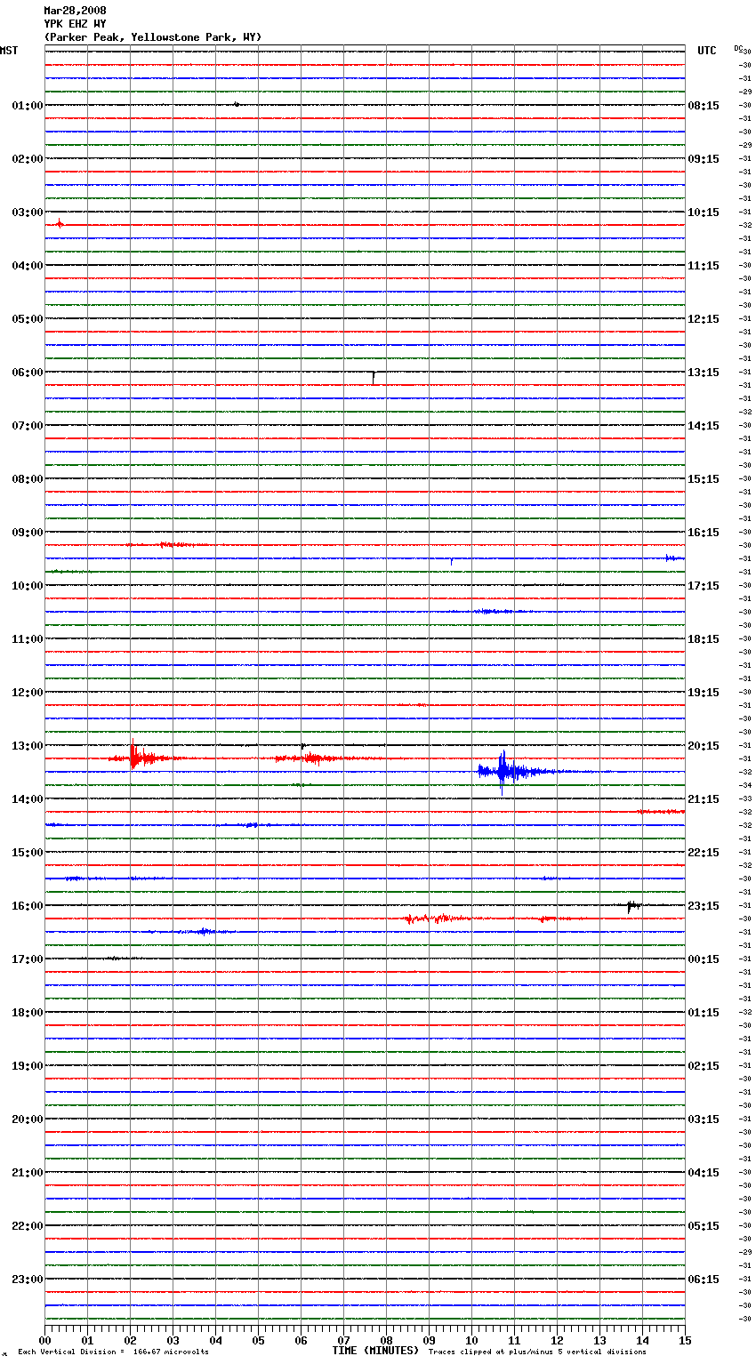Click the "03:15" UTC time label
756x1364 pixels.
pos(704,1119)
